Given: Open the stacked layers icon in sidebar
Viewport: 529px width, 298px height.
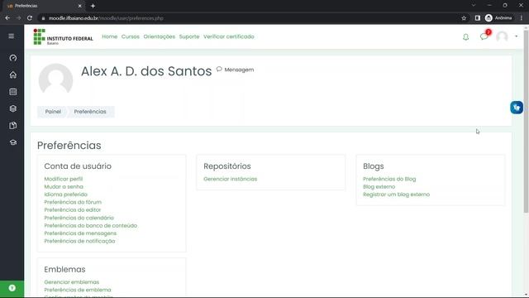Looking at the screenshot, I should click(x=13, y=108).
